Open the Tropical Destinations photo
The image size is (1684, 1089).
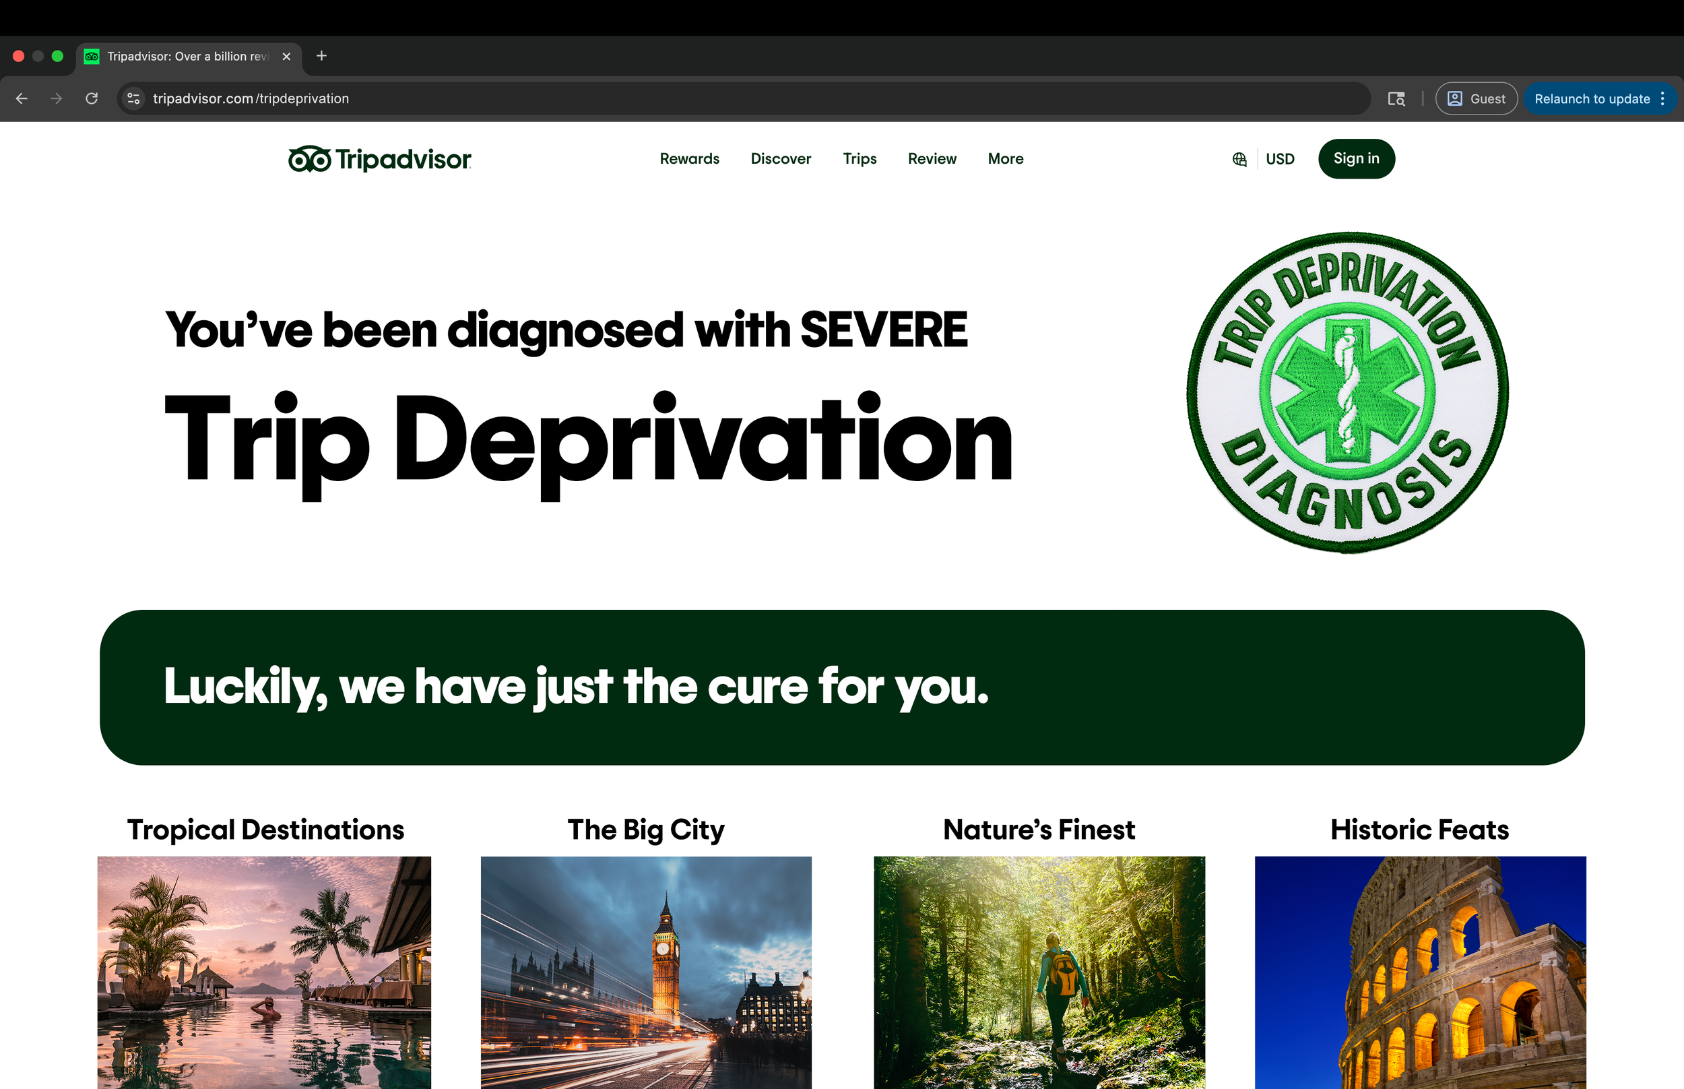tap(263, 972)
